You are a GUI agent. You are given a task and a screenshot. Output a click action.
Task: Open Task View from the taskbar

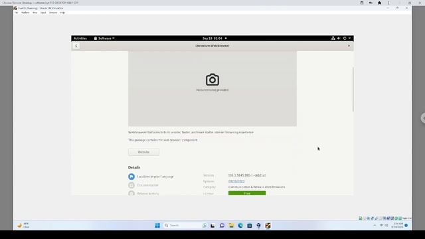point(212,226)
